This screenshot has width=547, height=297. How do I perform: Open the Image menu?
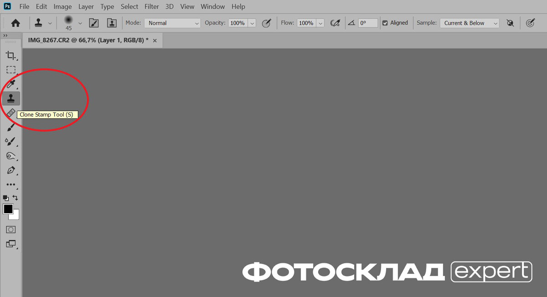(62, 6)
